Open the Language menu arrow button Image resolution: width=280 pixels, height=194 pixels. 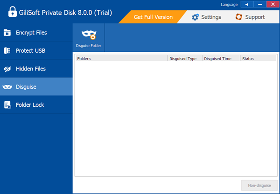[x=247, y=4]
